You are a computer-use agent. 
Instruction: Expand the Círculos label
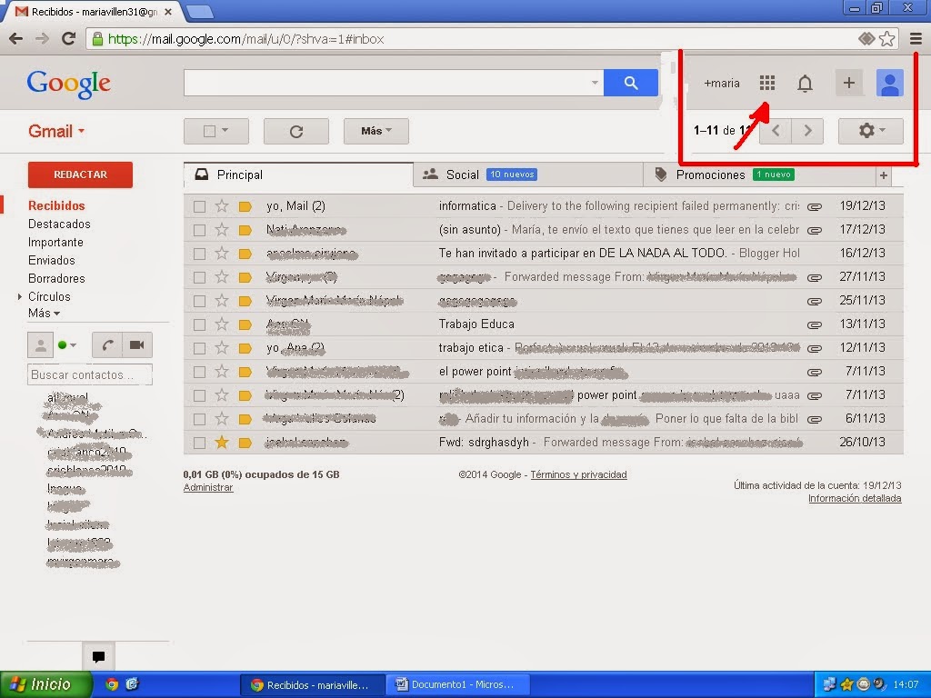tap(20, 296)
